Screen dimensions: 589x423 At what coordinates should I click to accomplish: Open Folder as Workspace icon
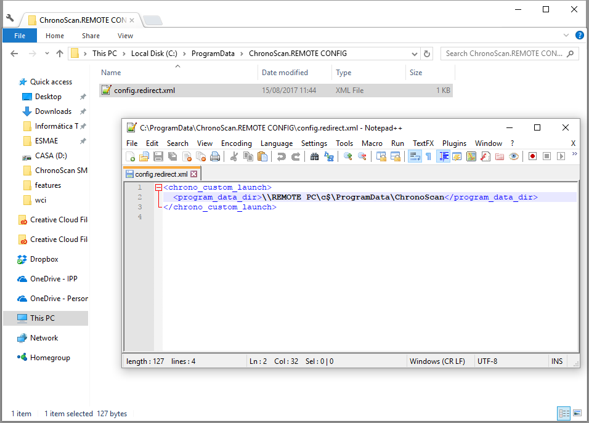click(x=500, y=156)
